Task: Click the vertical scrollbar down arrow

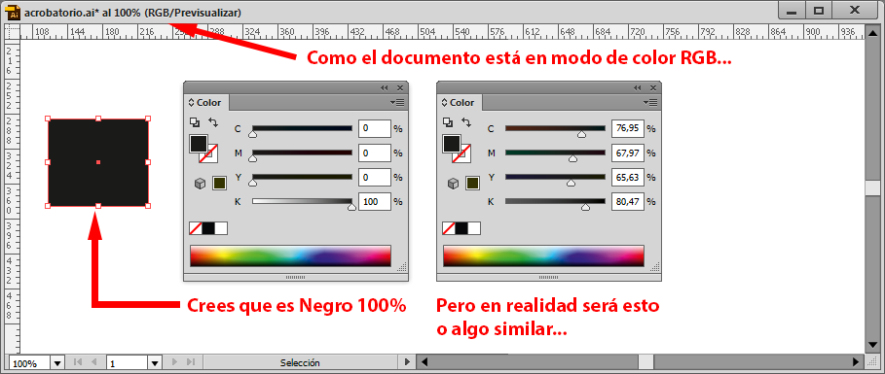Action: [872, 345]
